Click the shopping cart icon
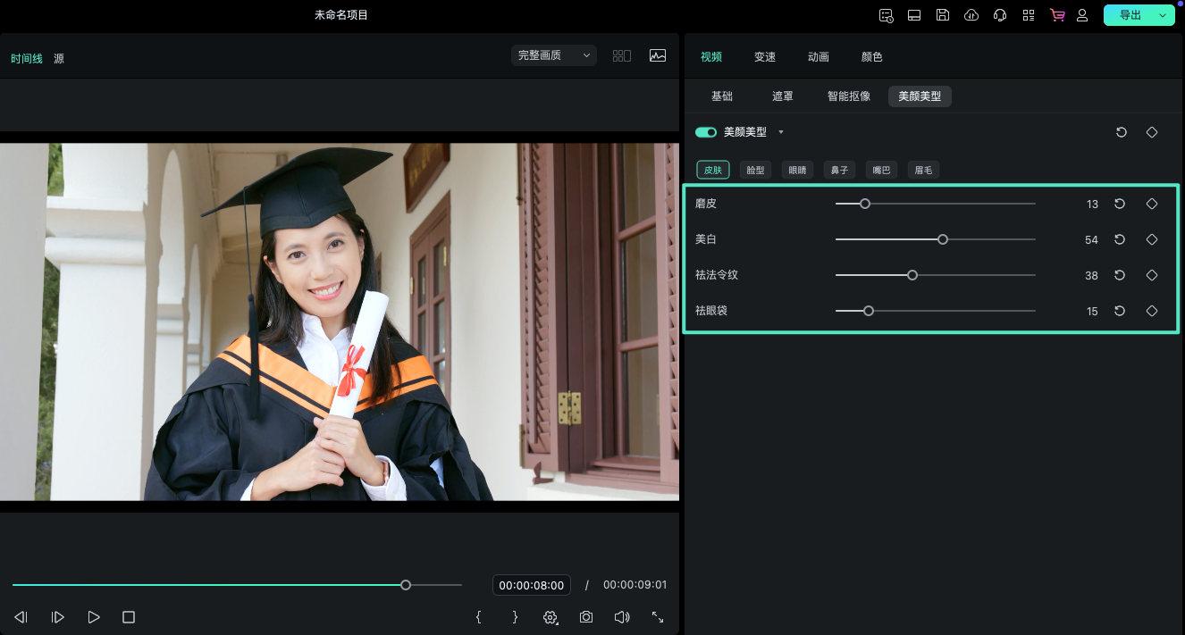Screen dimensions: 1185x635 tap(1057, 15)
